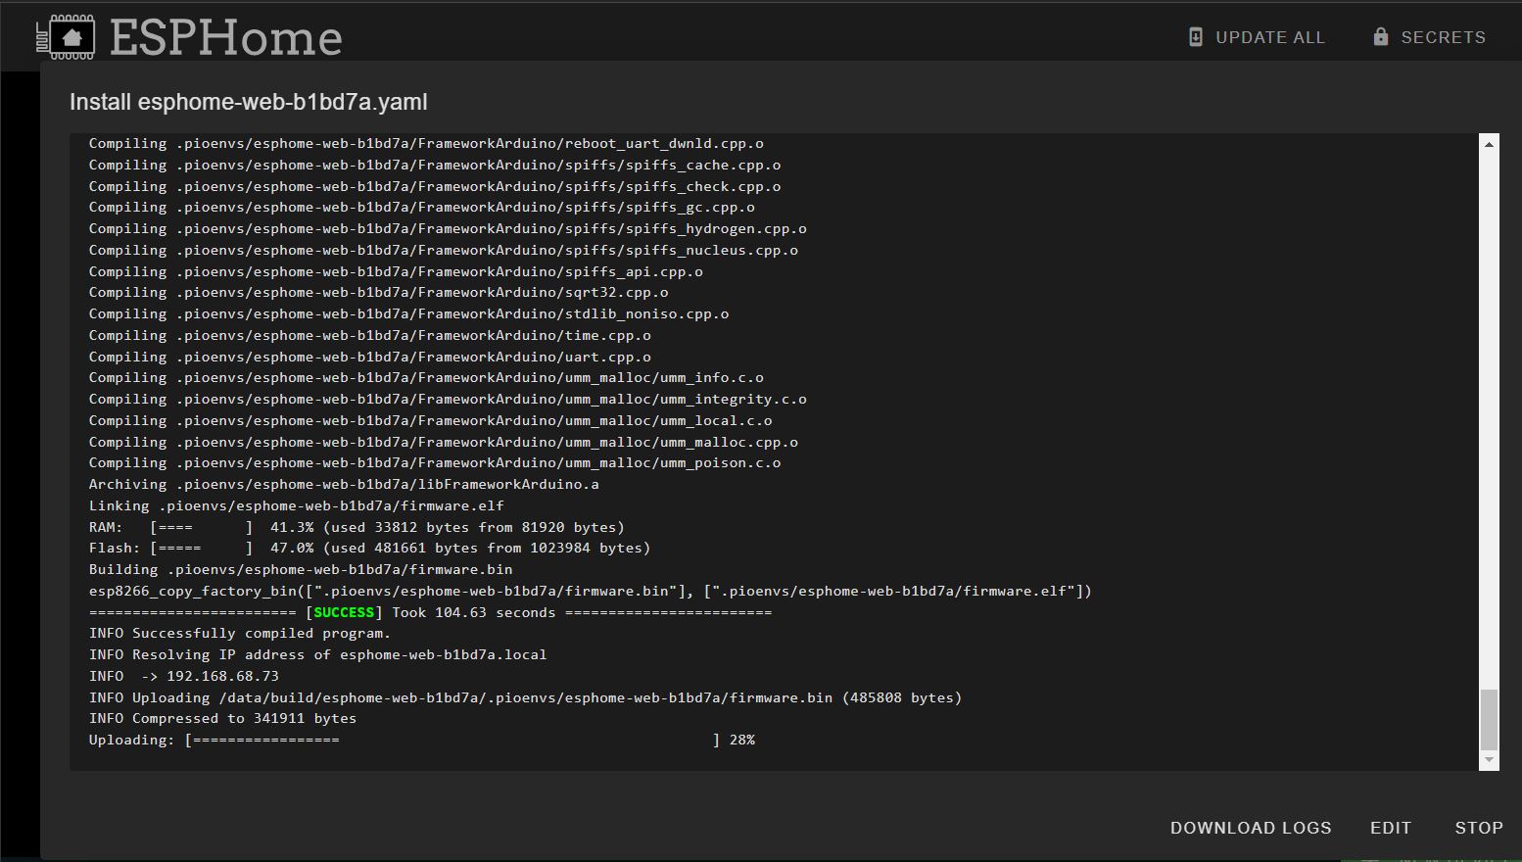
Task: Click the stdlib_noniso.cpp.o compile line
Action: tap(409, 314)
